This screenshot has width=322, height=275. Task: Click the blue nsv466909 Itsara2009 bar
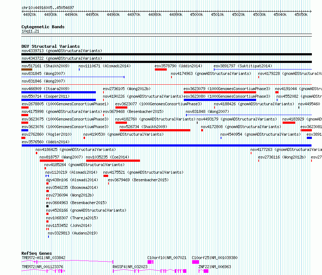coord(59,92)
